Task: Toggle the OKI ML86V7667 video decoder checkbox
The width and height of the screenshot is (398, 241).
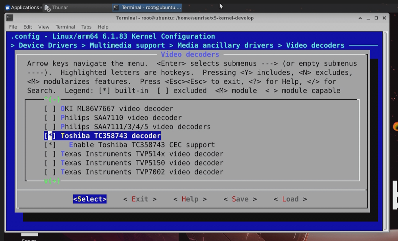Action: click(50, 109)
